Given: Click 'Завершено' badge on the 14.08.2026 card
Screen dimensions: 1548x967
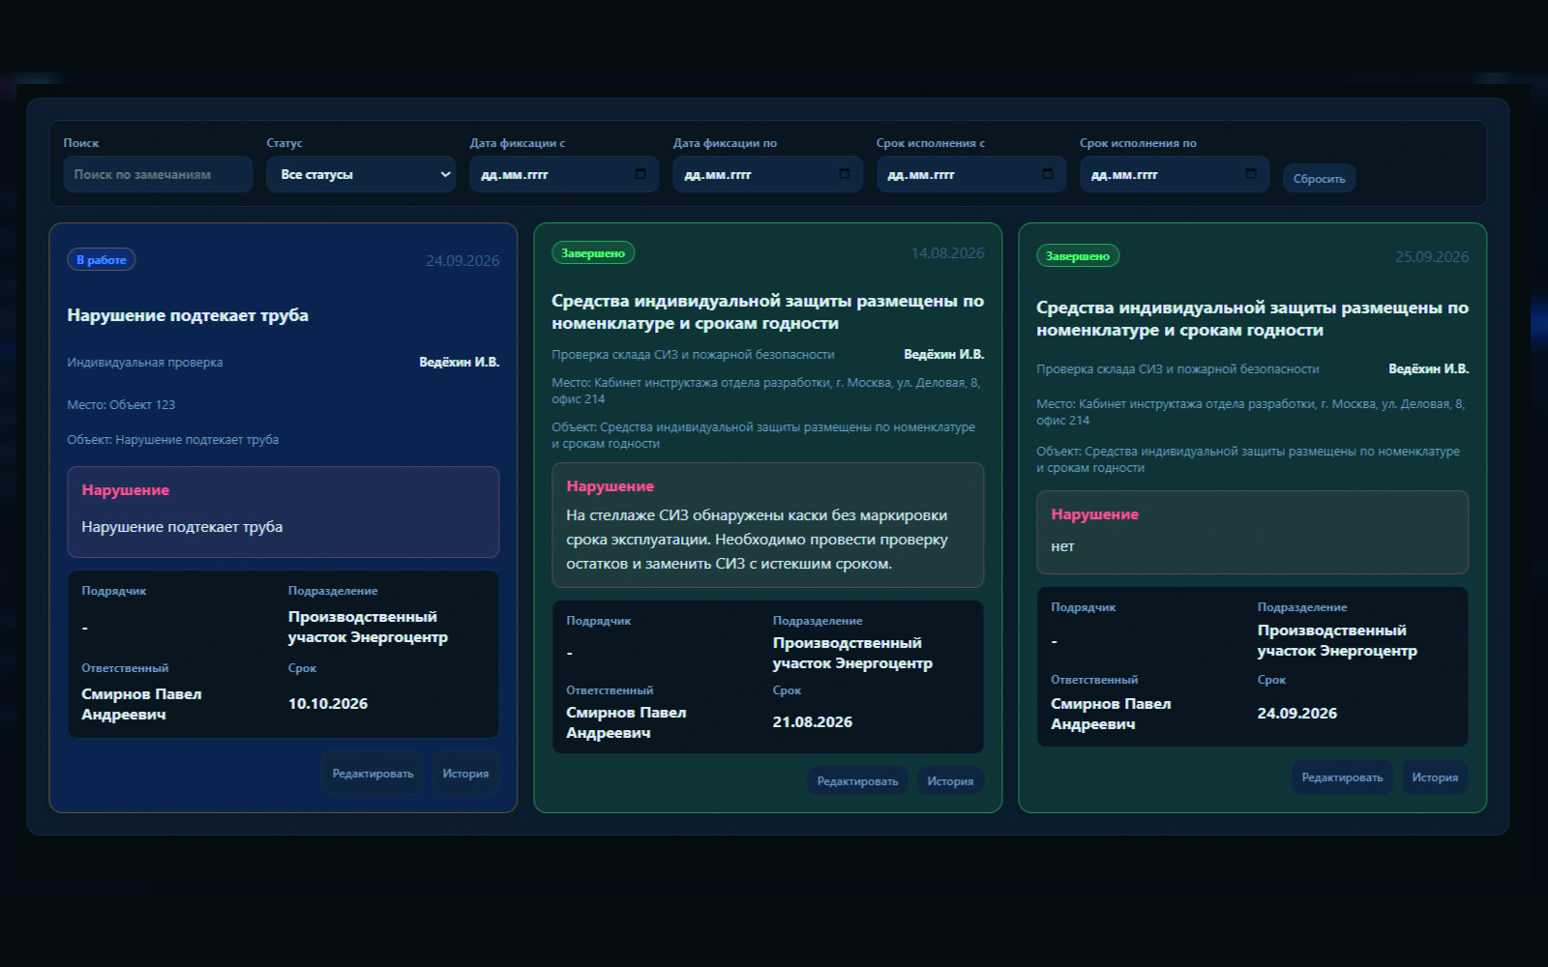Looking at the screenshot, I should (x=593, y=253).
